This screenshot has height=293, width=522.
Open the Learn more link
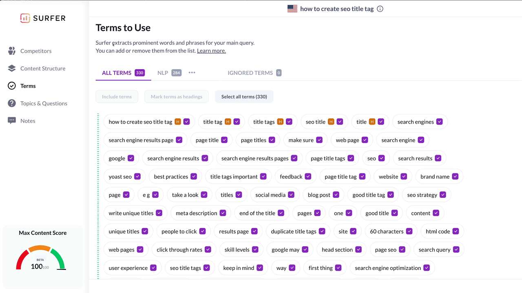point(211,50)
